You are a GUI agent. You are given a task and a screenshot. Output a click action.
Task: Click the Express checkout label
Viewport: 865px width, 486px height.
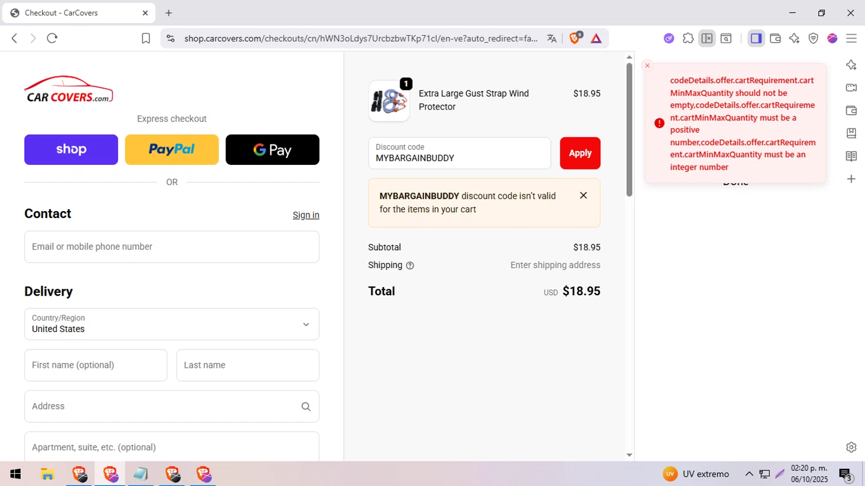pyautogui.click(x=172, y=119)
